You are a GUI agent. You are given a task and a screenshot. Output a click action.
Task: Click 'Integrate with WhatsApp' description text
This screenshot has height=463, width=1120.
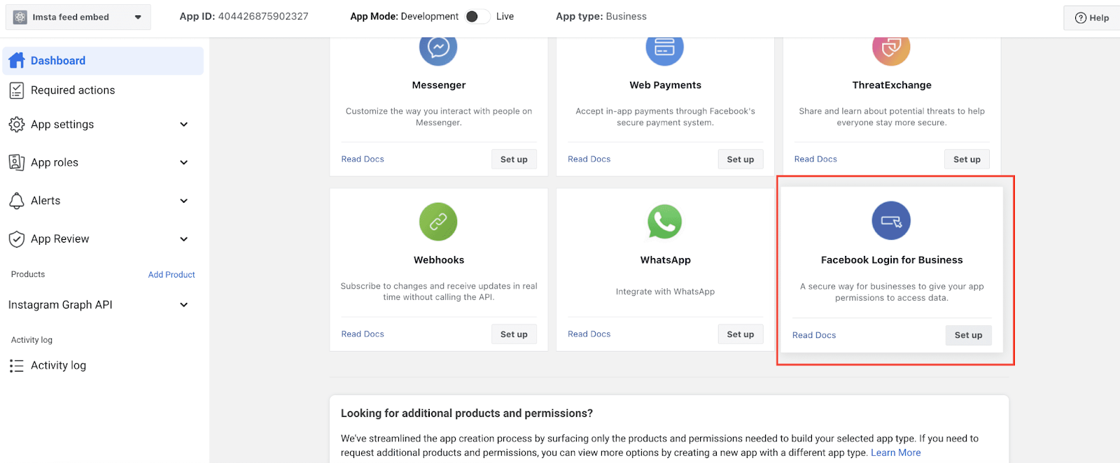click(x=665, y=292)
